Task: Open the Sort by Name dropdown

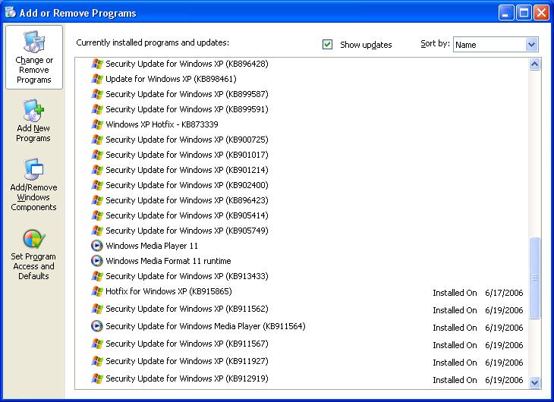Action: coord(531,45)
